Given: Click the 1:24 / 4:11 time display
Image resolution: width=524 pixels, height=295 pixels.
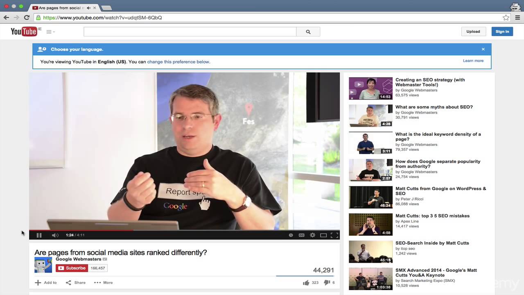Looking at the screenshot, I should coord(75,235).
